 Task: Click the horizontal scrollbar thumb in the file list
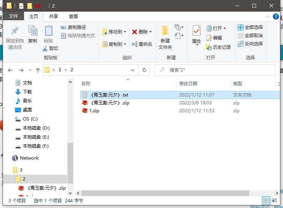[165, 193]
